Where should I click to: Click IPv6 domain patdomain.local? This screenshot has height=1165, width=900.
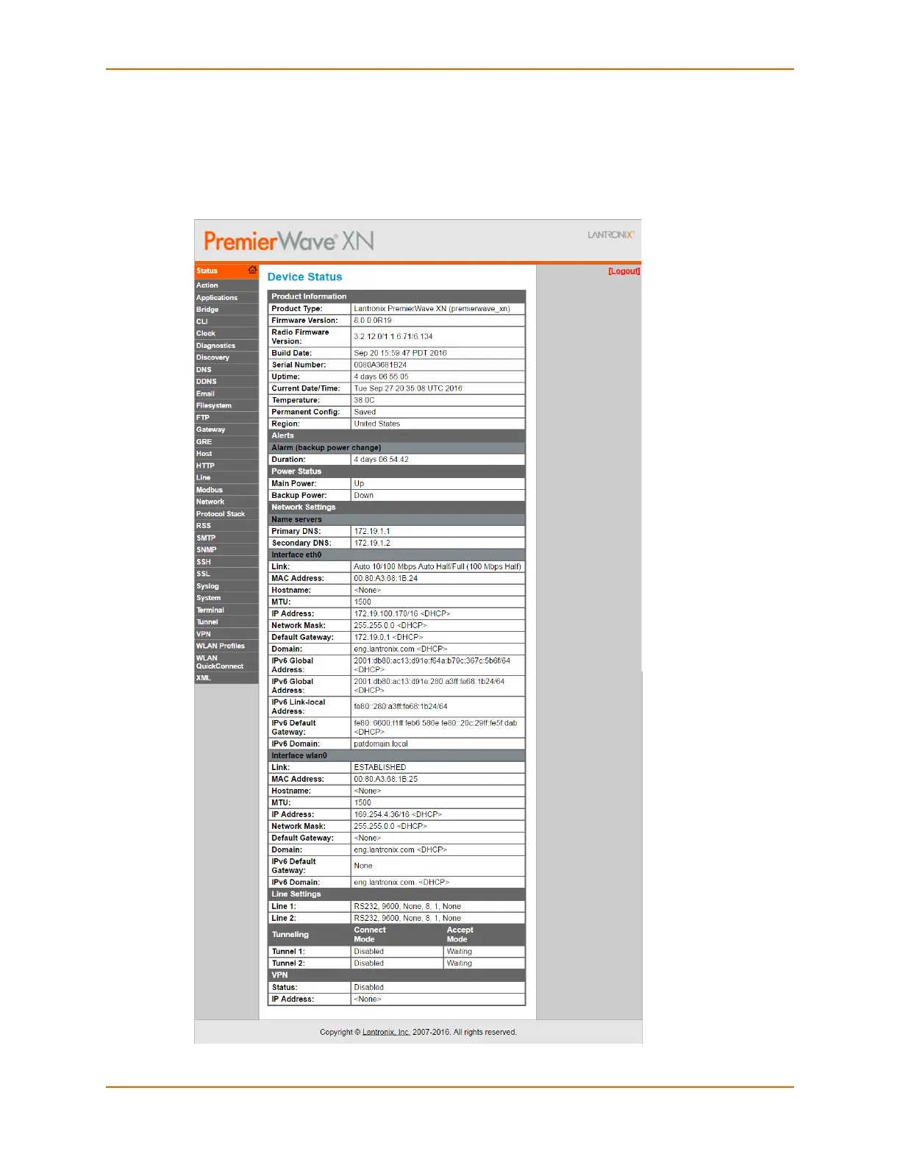380,744
